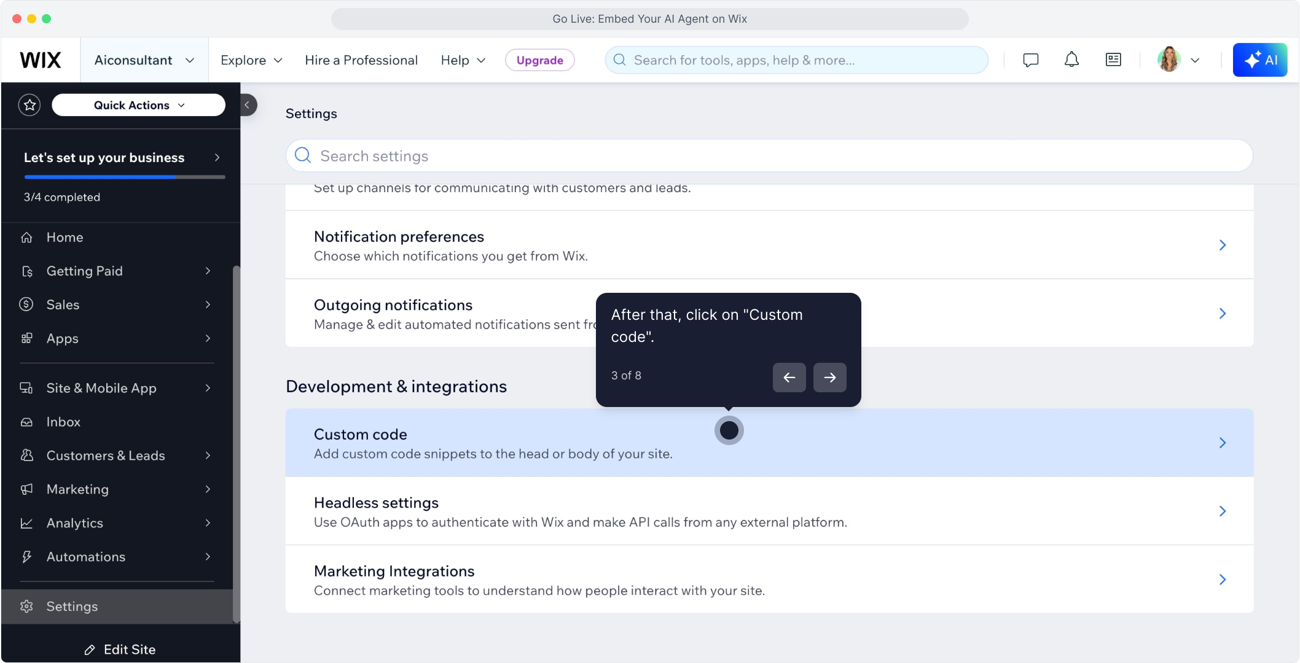
Task: Open the chat messages icon
Action: [1030, 60]
